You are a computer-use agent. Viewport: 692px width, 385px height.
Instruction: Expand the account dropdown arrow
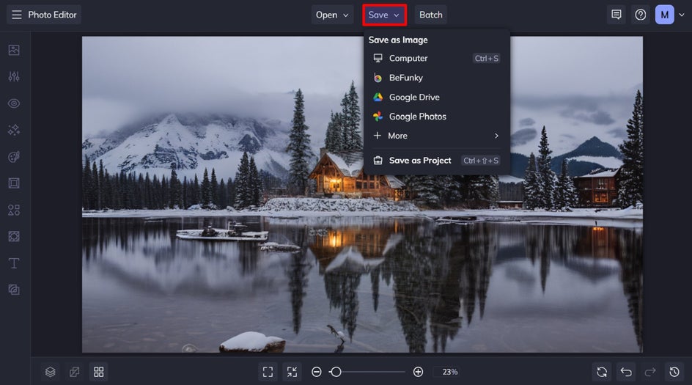(682, 15)
